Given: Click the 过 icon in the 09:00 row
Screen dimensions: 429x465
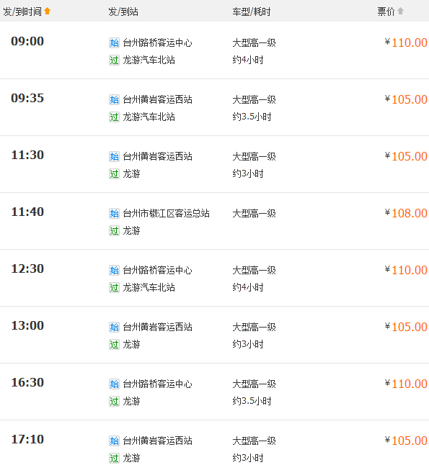Looking at the screenshot, I should tap(114, 60).
